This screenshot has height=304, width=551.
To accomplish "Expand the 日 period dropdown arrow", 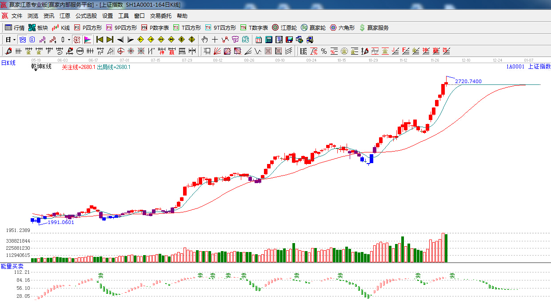I will pyautogui.click(x=14, y=40).
